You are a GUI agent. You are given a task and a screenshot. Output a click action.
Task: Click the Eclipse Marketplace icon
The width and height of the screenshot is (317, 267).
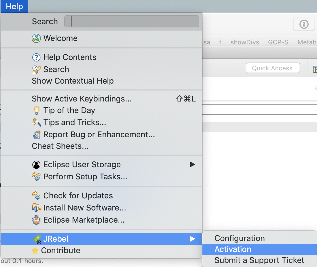point(36,220)
